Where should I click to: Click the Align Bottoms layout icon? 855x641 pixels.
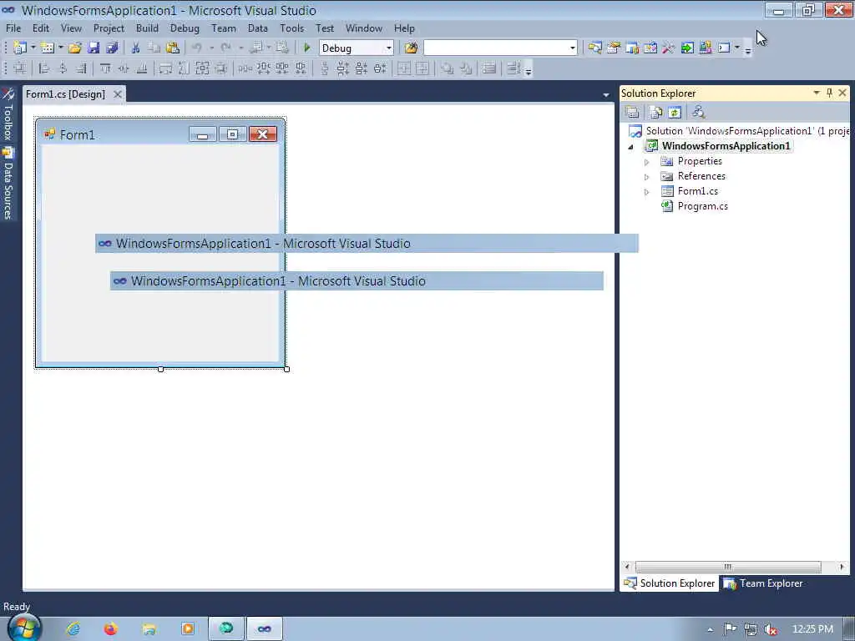142,68
